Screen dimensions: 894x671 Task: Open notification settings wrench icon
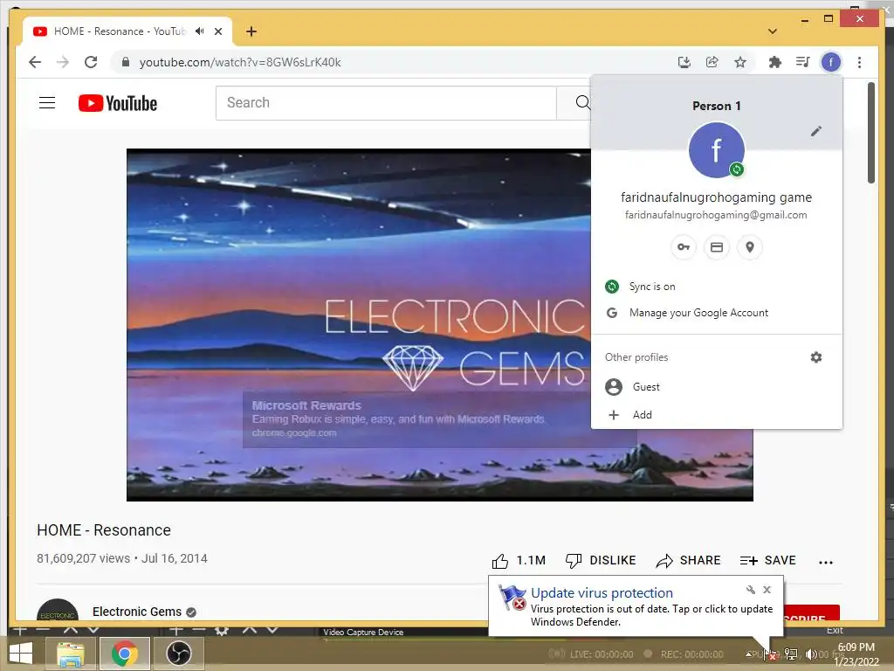click(750, 590)
